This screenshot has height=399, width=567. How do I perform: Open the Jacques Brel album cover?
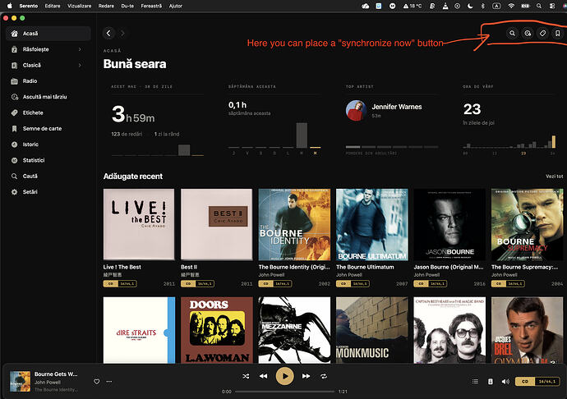[528, 330]
